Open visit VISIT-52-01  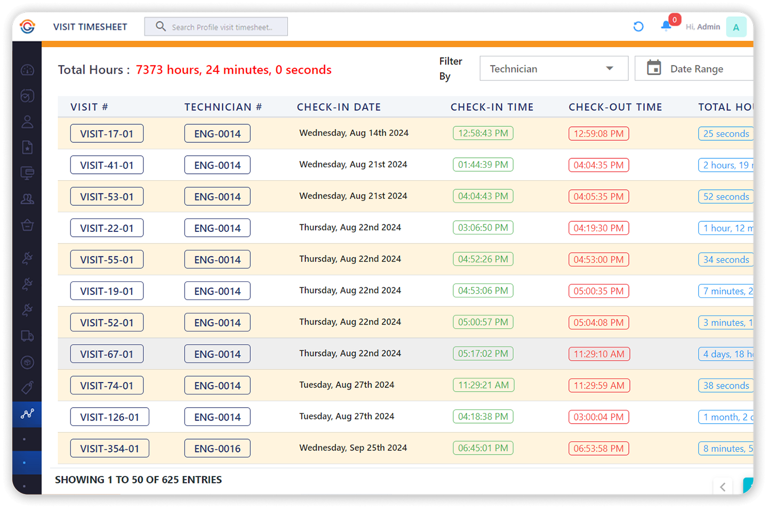coord(107,322)
